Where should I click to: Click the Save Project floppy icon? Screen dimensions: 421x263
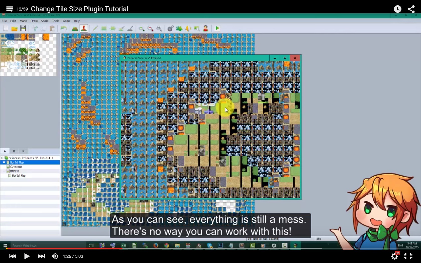[23, 28]
